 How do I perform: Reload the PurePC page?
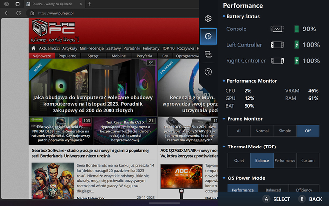point(19,13)
